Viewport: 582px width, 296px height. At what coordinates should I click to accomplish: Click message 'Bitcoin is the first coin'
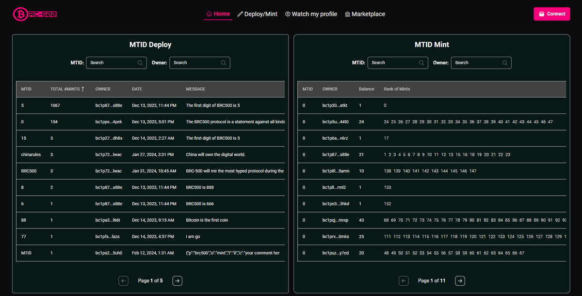(207, 220)
